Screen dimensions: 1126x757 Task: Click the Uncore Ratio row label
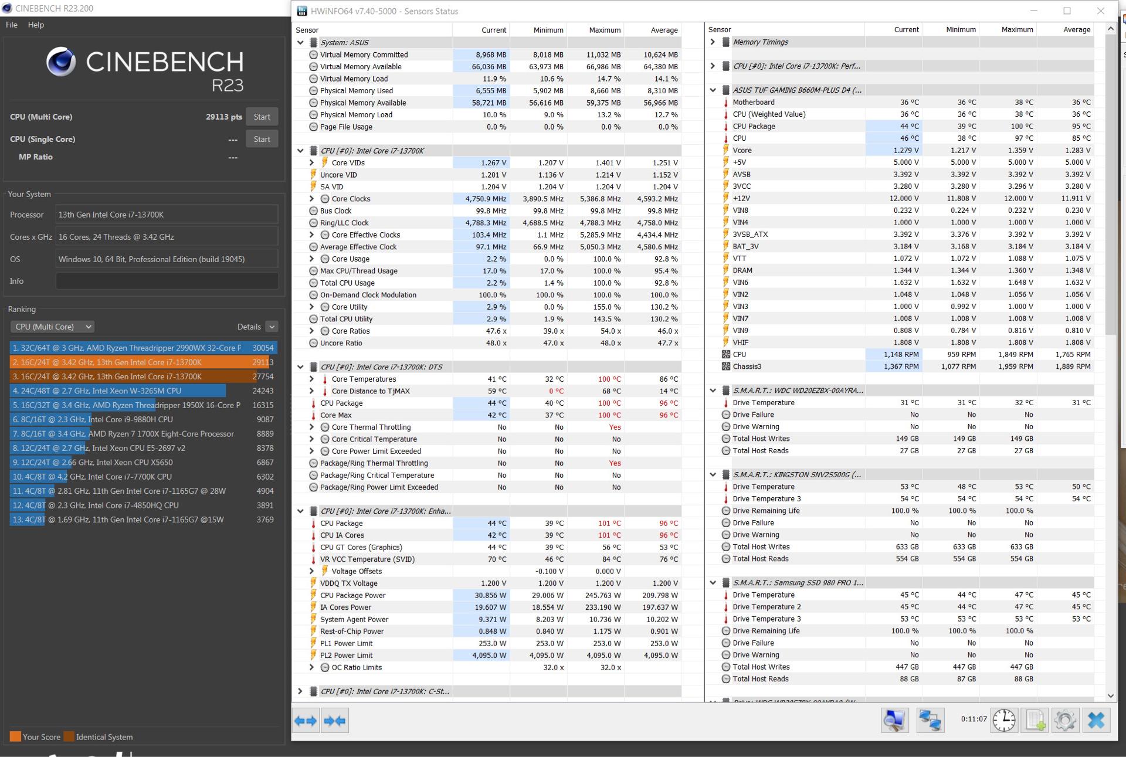tap(341, 343)
